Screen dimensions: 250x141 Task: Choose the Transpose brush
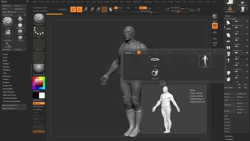tap(8, 45)
